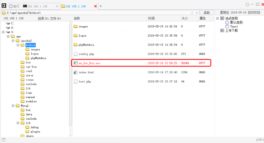Collapse the Mysql lib folder node
The image size is (264, 143).
click(18, 123)
